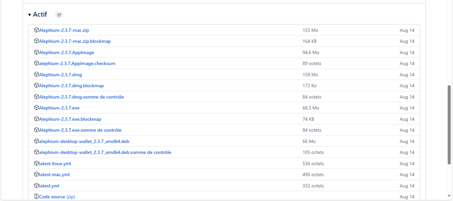
Task: Click package icon beside Alephium-2.3.7.dmg.somme de contrôle
Action: [36, 96]
